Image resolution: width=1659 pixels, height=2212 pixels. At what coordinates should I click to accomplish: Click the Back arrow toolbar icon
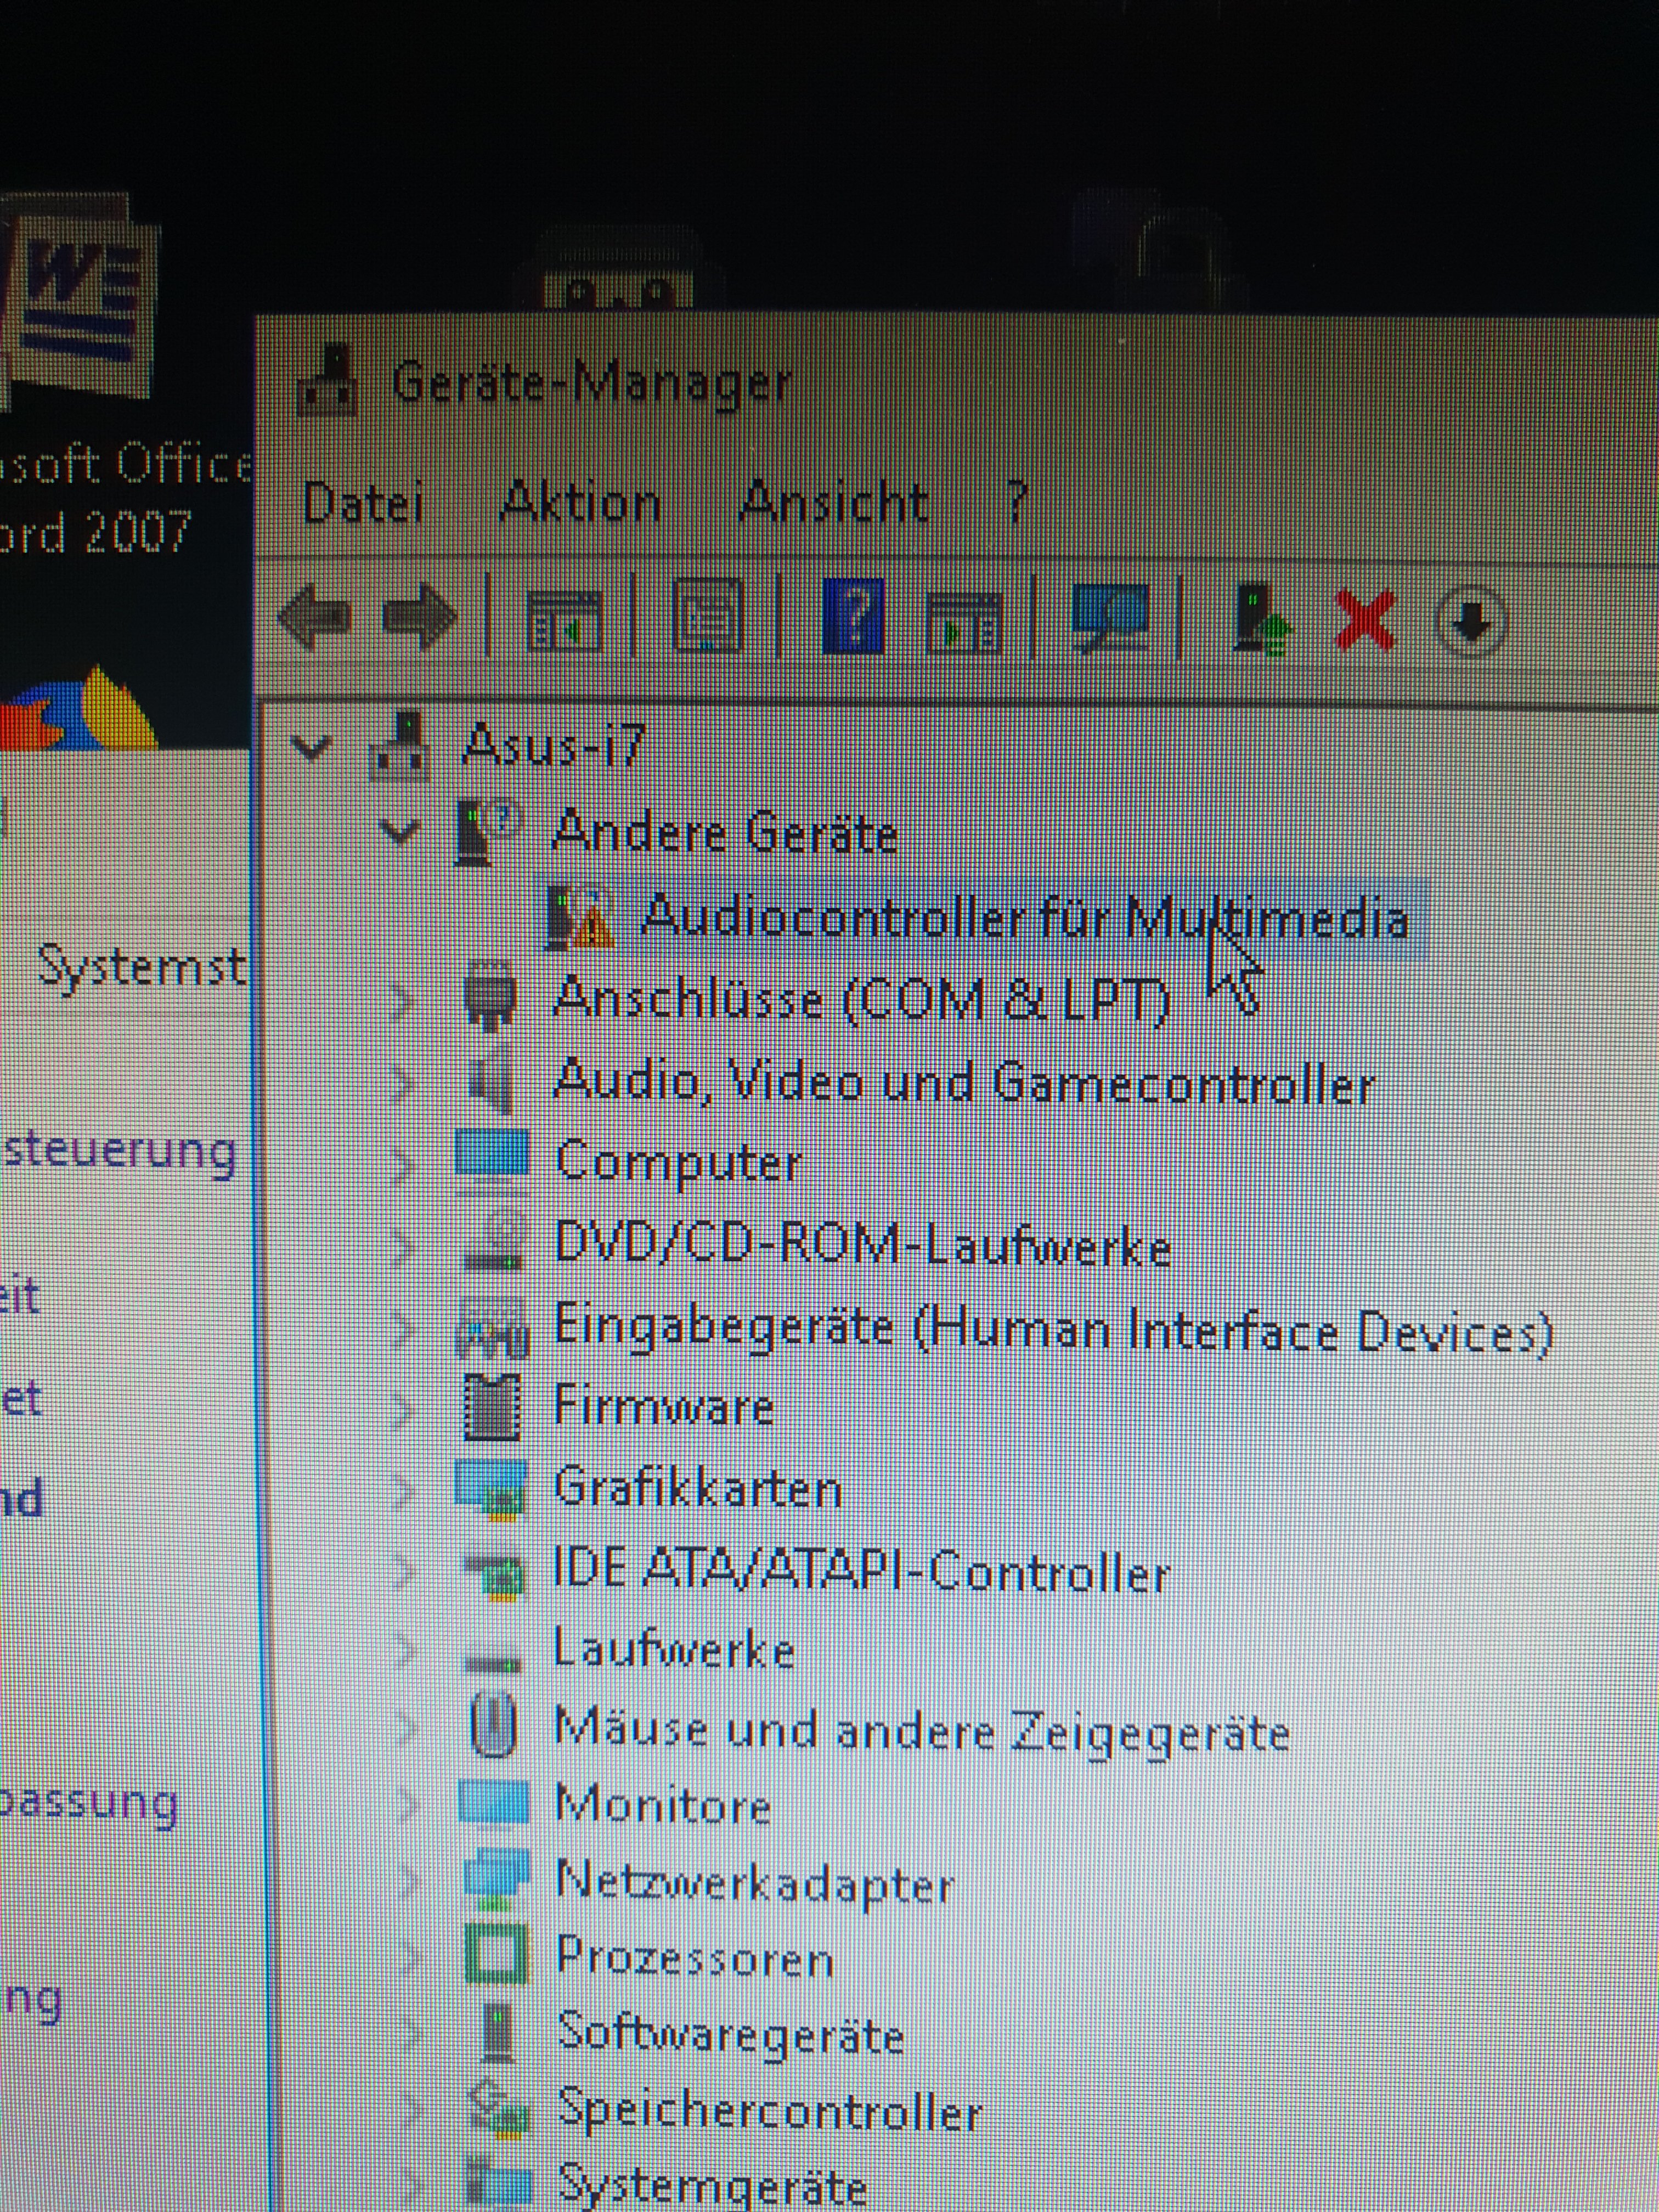[x=315, y=617]
